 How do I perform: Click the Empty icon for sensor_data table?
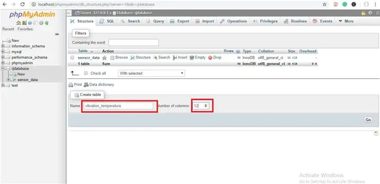pyautogui.click(x=192, y=58)
